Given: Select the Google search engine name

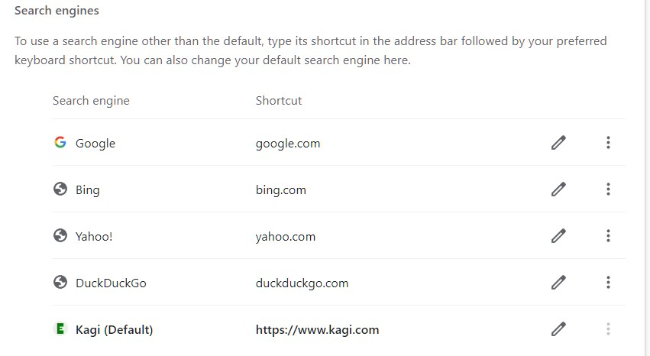Looking at the screenshot, I should pos(95,144).
